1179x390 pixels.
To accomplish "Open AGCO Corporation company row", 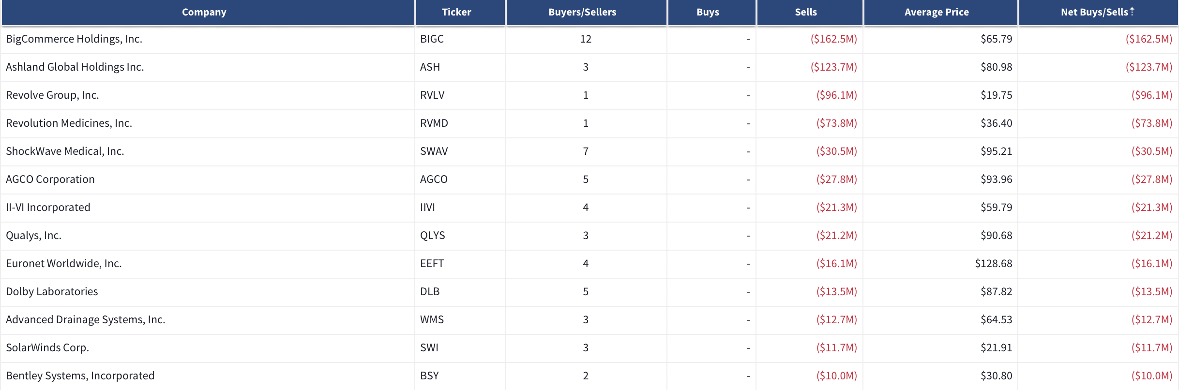I will [x=589, y=180].
